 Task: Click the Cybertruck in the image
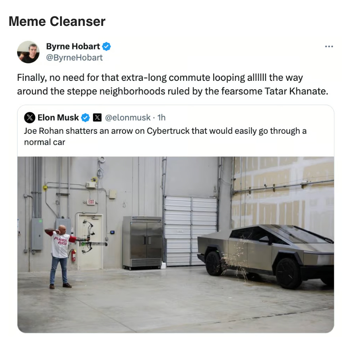tap(266, 256)
